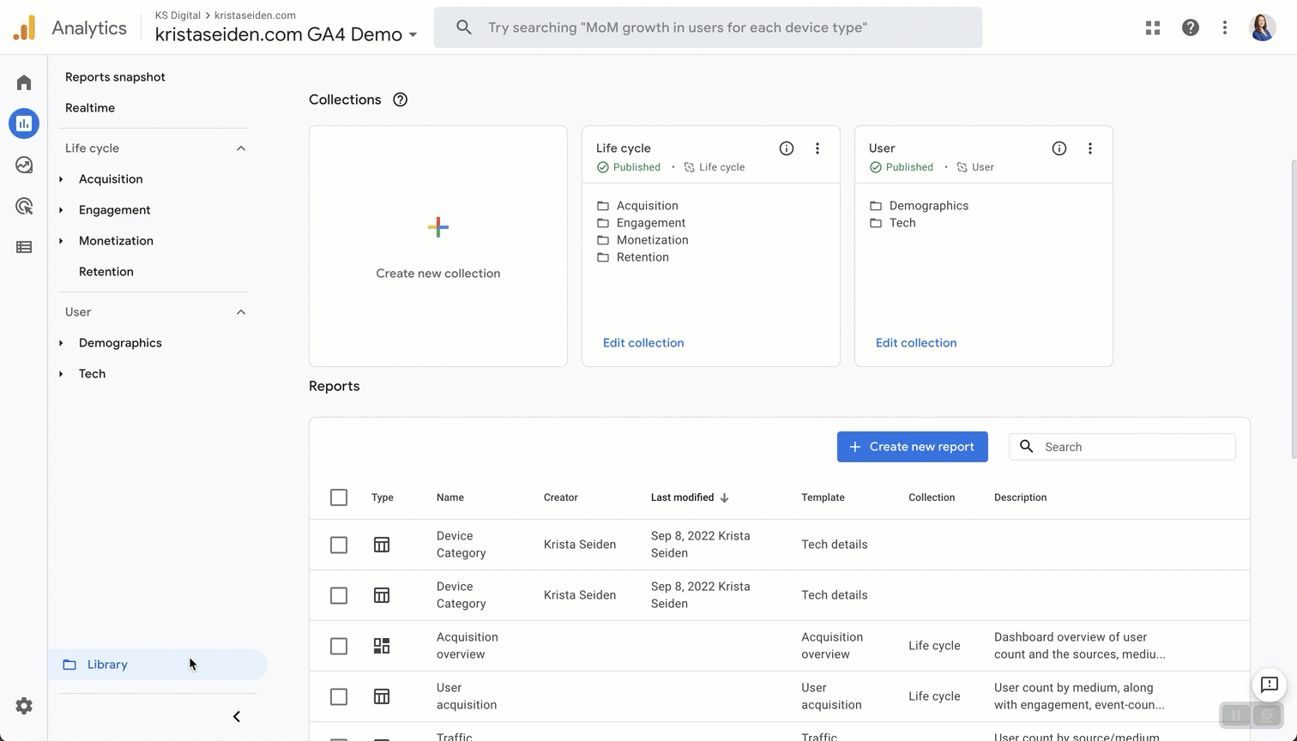
Task: Toggle the select-all reports checkbox
Action: 339,497
